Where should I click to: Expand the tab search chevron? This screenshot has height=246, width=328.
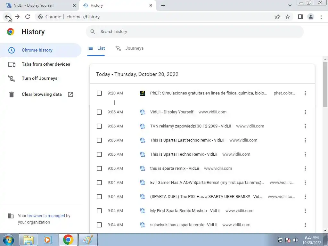point(290,5)
